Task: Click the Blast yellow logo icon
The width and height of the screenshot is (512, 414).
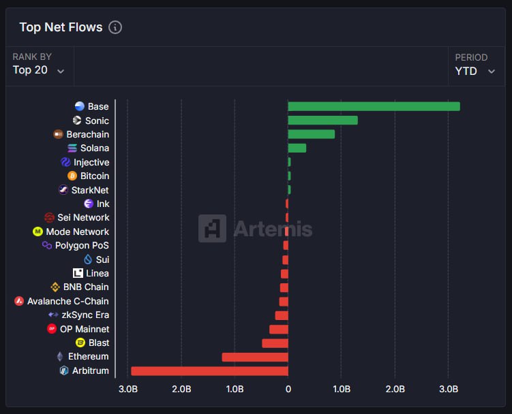Action: (80, 343)
